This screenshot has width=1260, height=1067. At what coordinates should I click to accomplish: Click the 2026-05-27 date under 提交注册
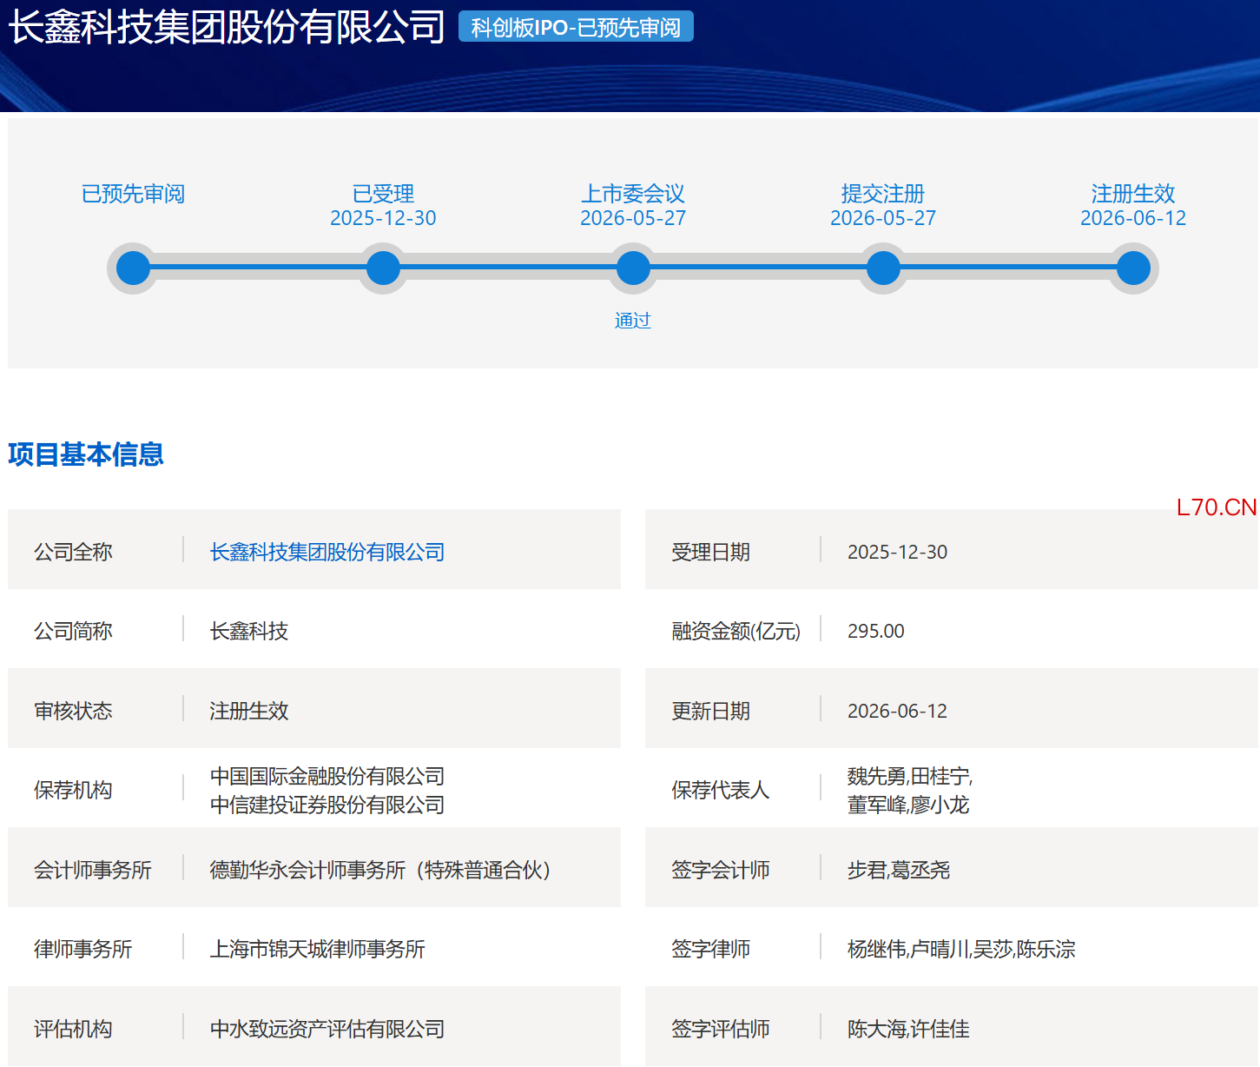click(x=883, y=218)
